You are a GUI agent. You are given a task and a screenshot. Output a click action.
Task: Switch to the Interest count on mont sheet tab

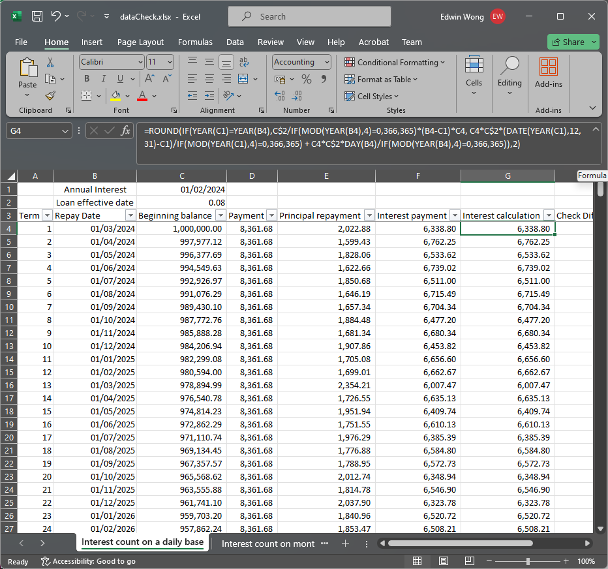268,543
